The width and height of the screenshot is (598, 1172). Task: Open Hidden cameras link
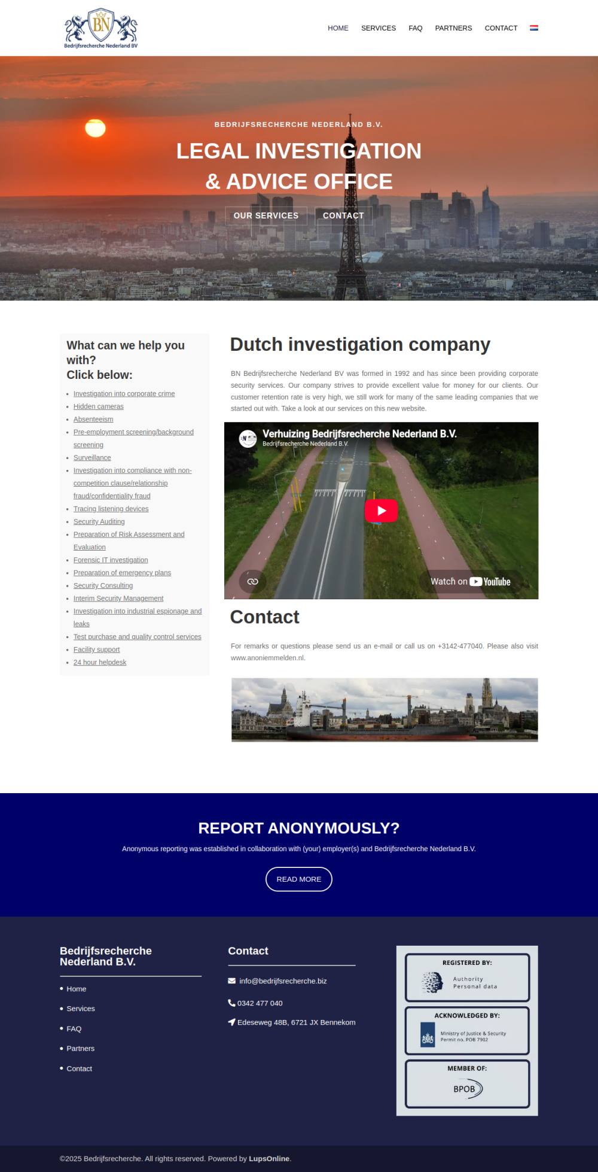click(x=99, y=406)
